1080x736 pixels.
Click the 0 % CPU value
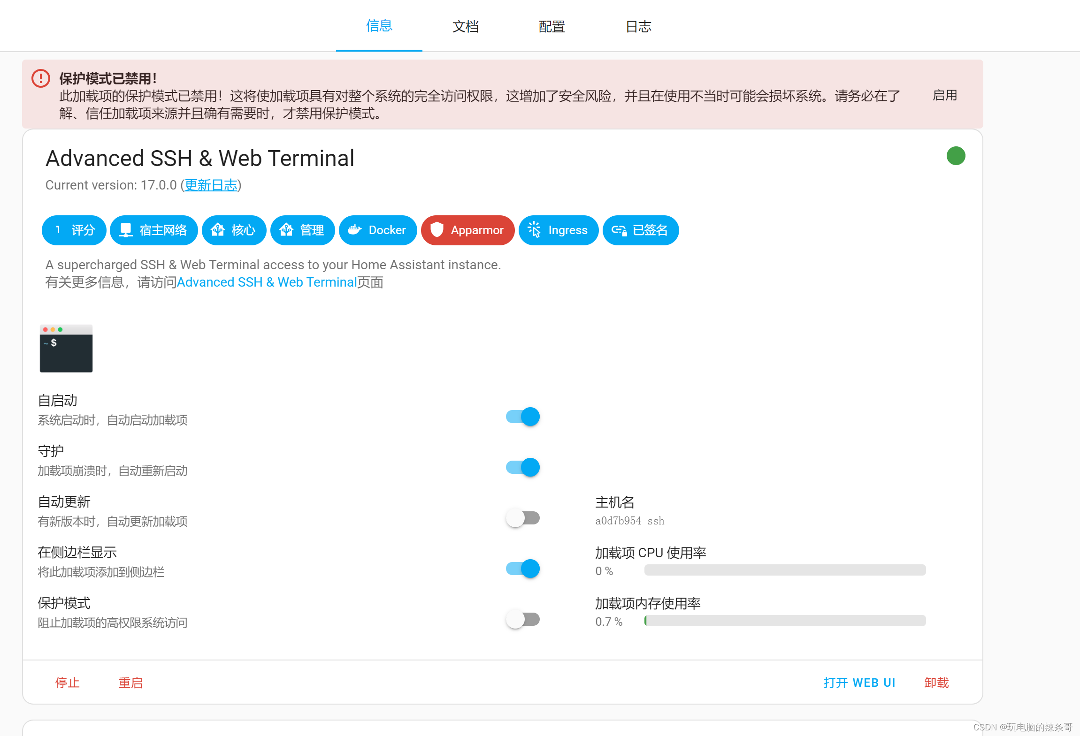coord(604,571)
